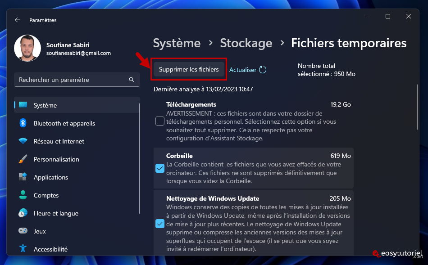Image resolution: width=428 pixels, height=265 pixels.
Task: Click soufianesabiri@gmail.com email text
Action: coord(78,53)
